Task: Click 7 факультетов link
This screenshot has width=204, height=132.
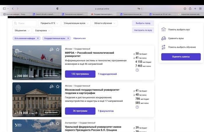Action: point(105,111)
